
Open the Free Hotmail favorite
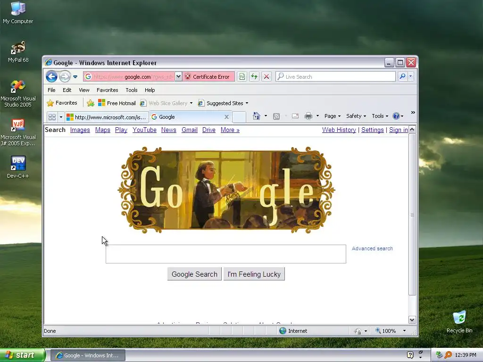117,103
